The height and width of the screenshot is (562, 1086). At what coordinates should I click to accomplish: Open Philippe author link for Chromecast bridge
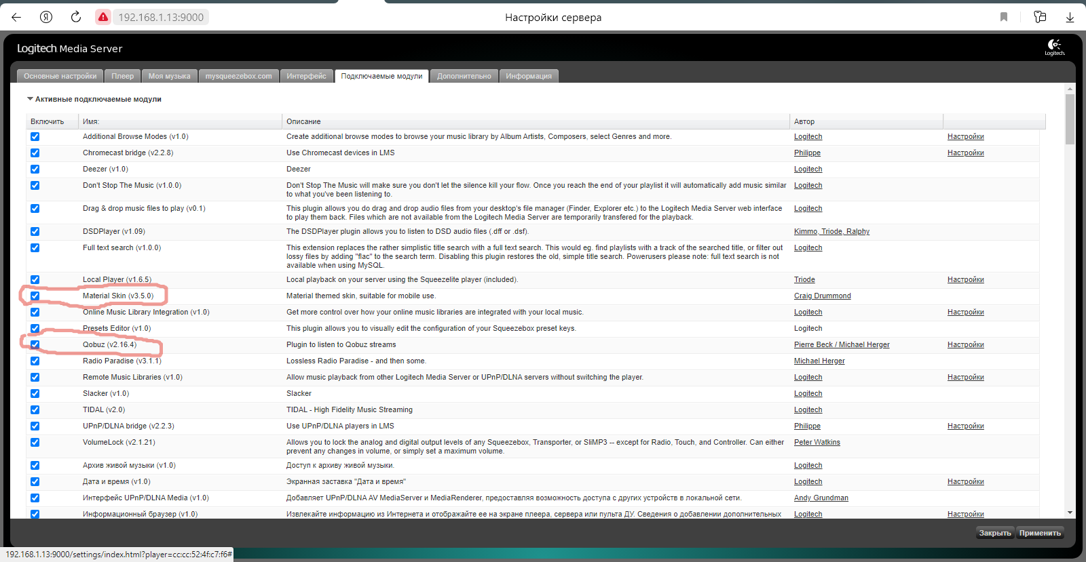coord(807,153)
